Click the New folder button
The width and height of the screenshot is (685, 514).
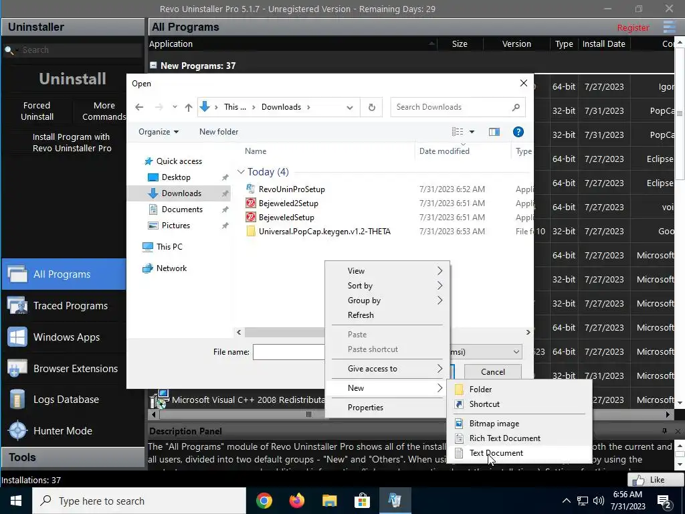click(x=219, y=132)
